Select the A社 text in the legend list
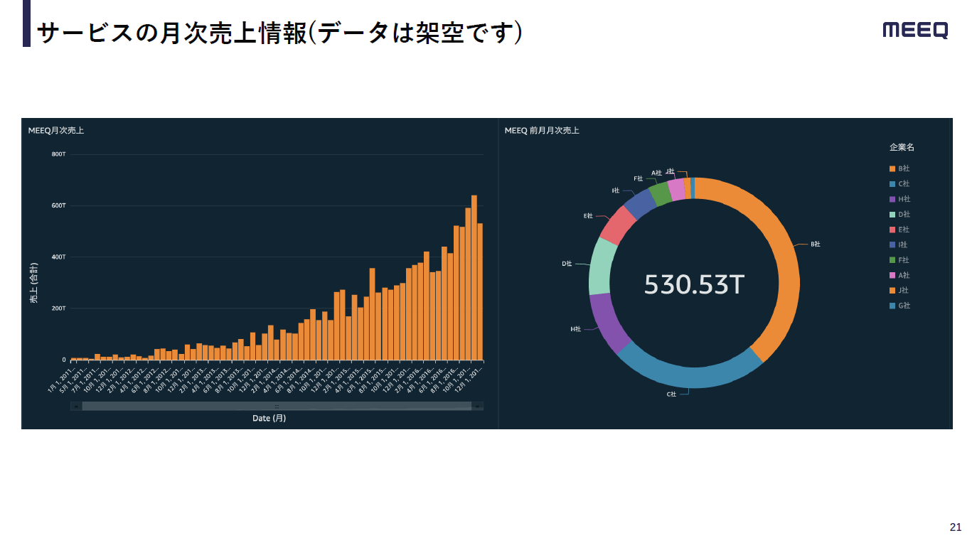Viewport: 977px width, 543px height. [x=904, y=276]
